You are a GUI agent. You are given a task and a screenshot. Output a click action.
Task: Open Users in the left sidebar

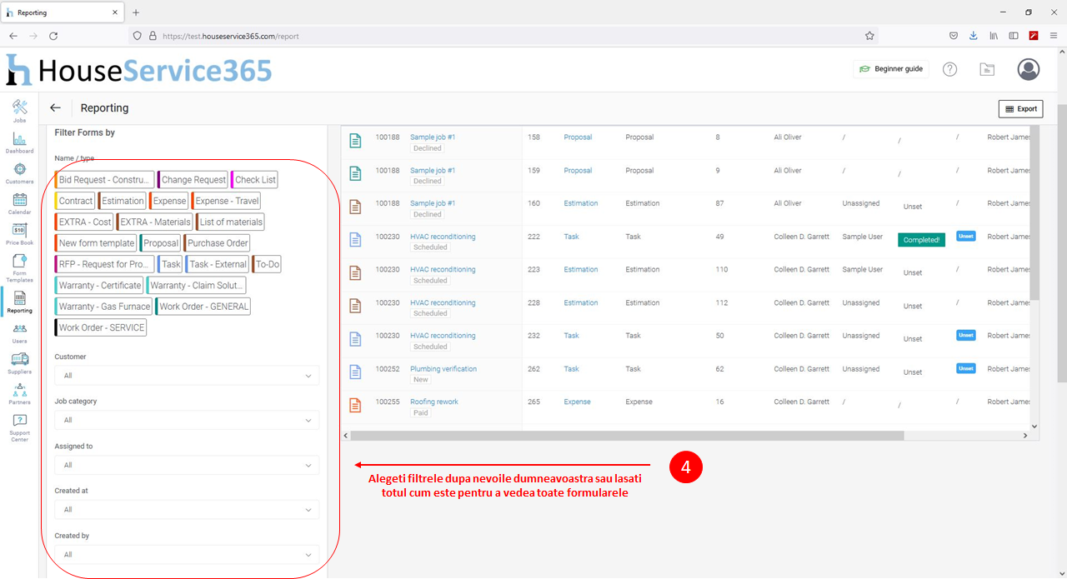tap(19, 333)
